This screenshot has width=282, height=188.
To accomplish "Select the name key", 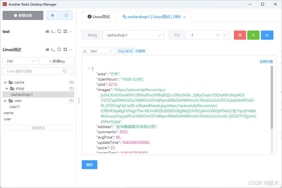I will pyautogui.click(x=9, y=113).
